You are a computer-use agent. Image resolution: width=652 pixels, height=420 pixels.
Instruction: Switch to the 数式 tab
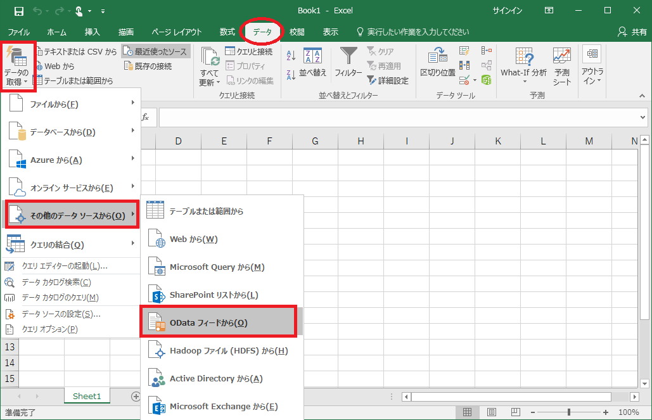coord(227,32)
